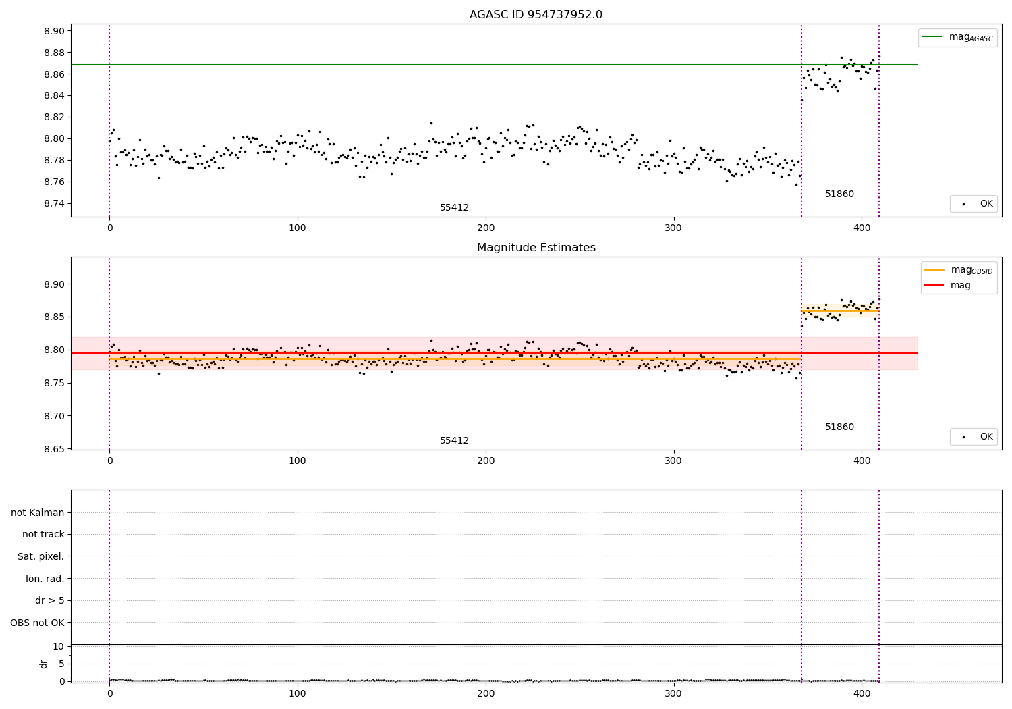Click the x-axis 400 tick of top plot
1012x709 pixels.
coord(862,228)
